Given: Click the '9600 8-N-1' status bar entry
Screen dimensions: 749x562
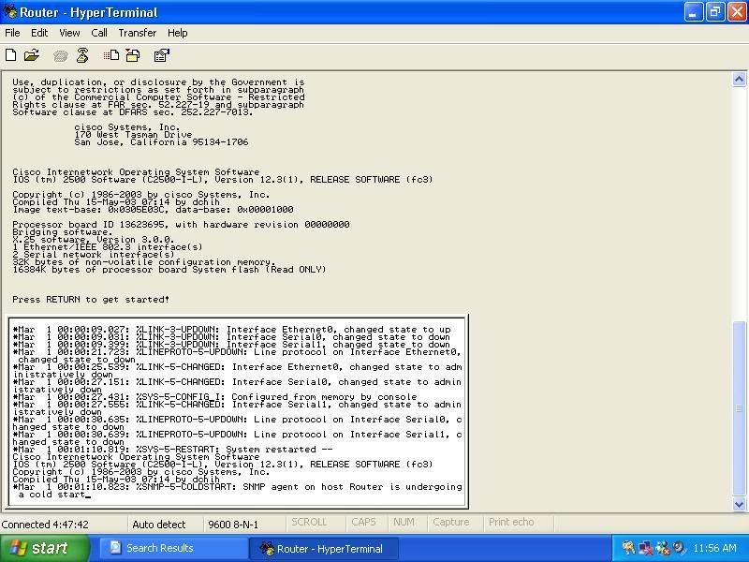Looking at the screenshot, I should tap(233, 525).
